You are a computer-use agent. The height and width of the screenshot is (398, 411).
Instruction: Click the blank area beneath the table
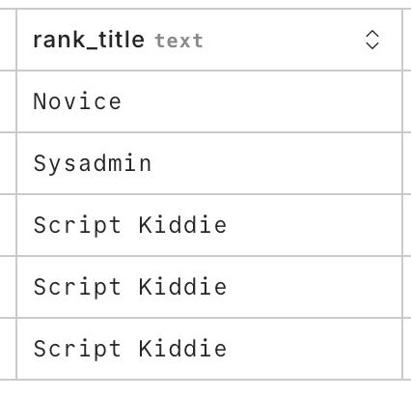[x=205, y=389]
